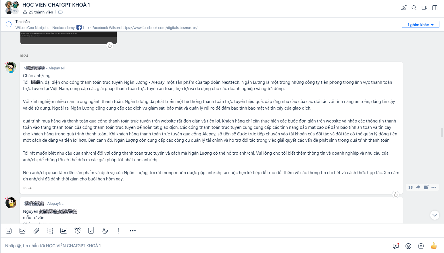The width and height of the screenshot is (444, 253).
Task: Open text formatting options
Action: pos(105,231)
